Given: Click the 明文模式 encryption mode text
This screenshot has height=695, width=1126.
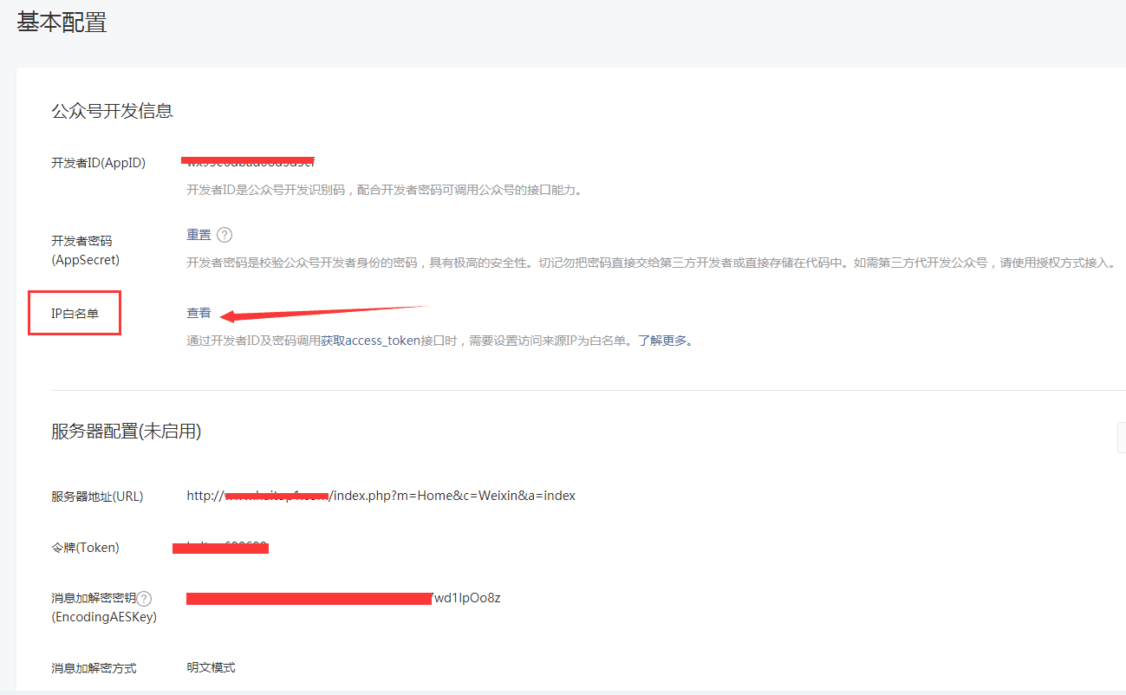Looking at the screenshot, I should click(211, 667).
